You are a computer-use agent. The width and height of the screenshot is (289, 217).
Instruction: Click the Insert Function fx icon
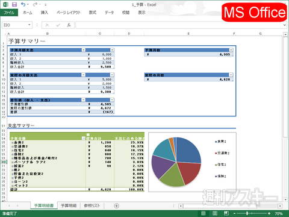(x=69, y=25)
